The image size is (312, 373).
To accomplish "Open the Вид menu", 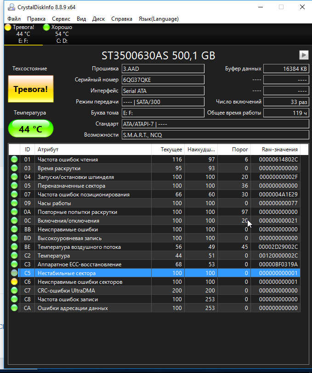I will [x=81, y=19].
